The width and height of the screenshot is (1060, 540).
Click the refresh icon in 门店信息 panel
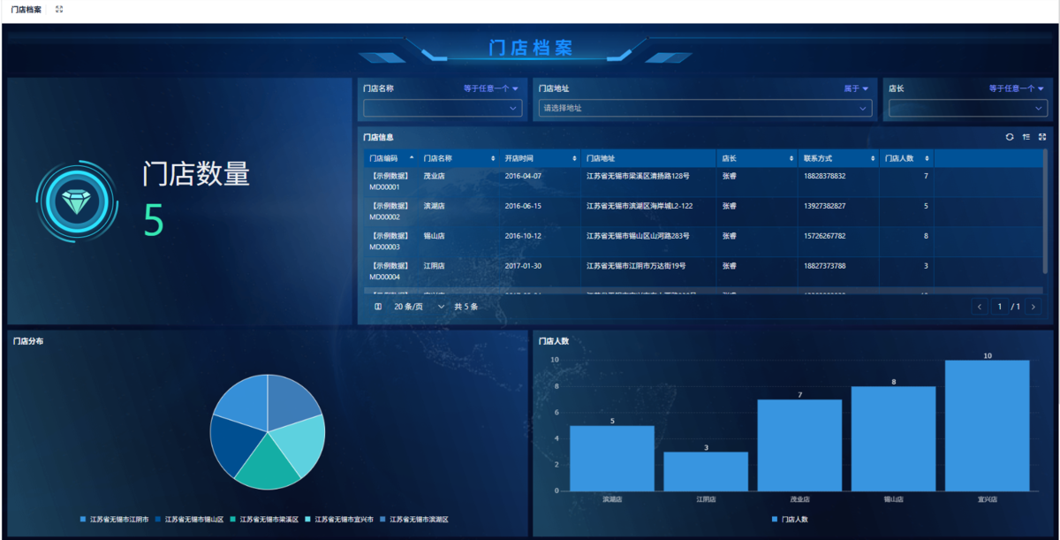coord(1010,137)
